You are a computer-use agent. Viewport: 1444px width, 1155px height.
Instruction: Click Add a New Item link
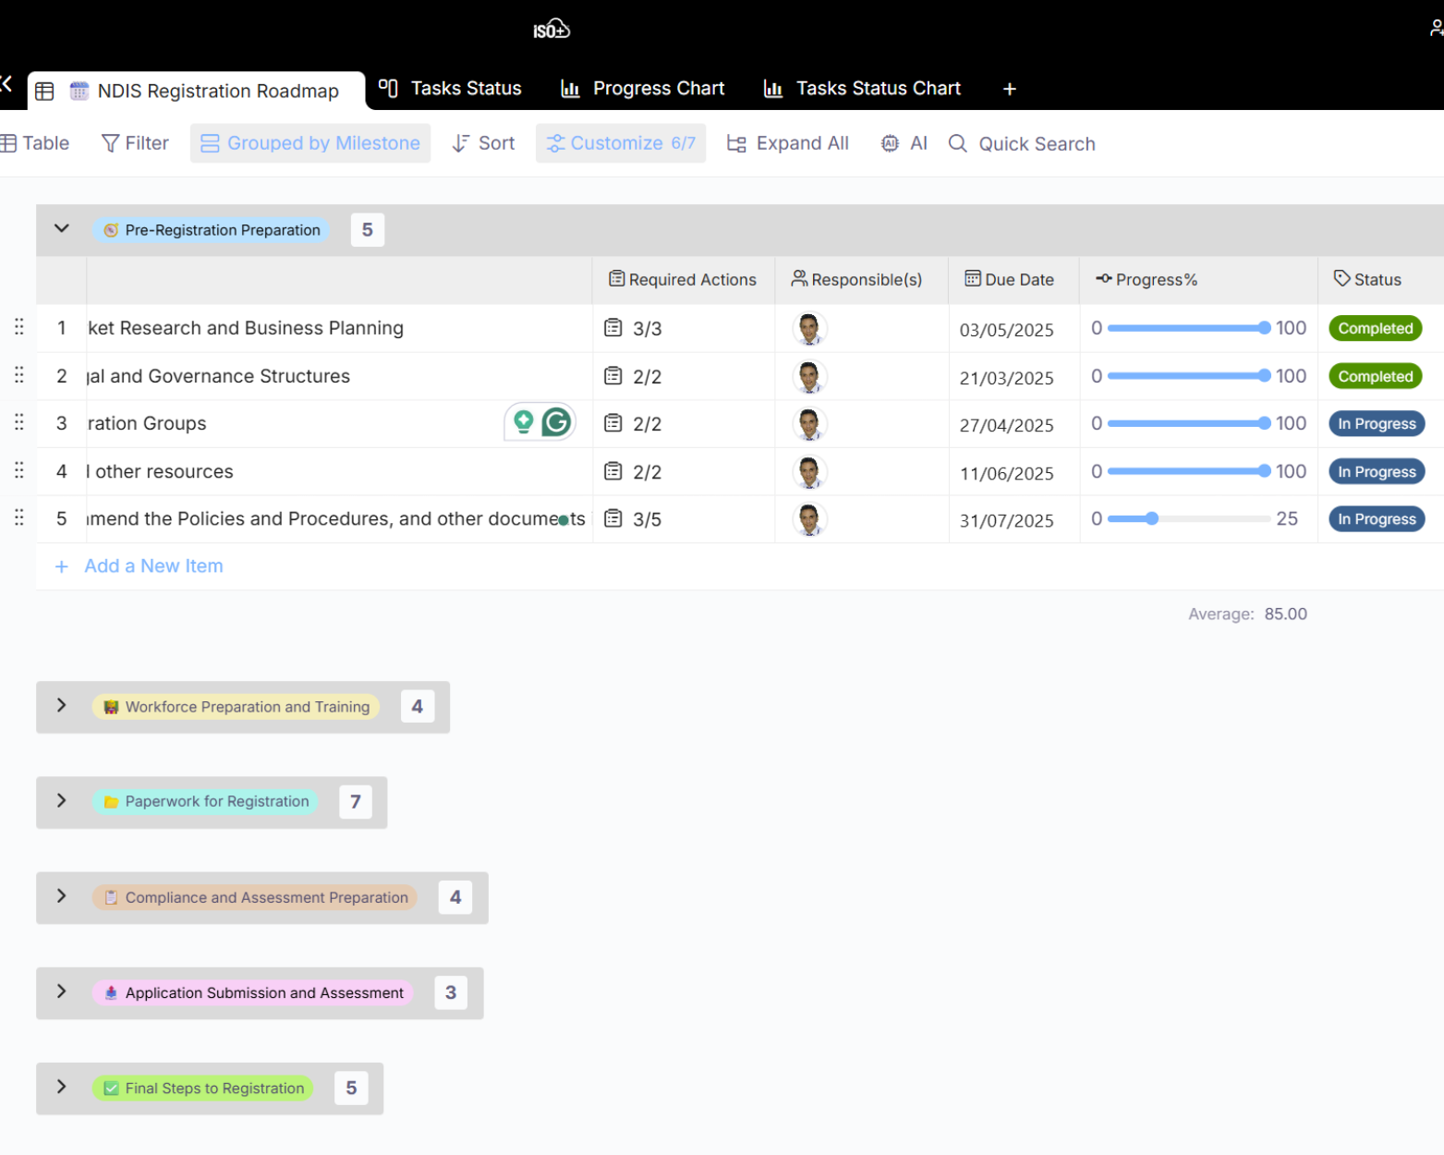pos(153,566)
